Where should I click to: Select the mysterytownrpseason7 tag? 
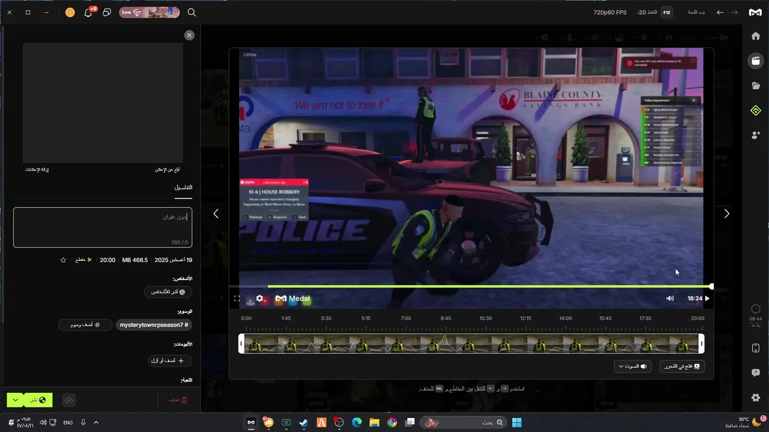[154, 325]
